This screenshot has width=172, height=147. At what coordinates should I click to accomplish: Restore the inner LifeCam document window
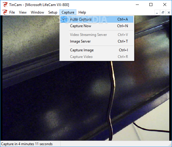[163, 12]
